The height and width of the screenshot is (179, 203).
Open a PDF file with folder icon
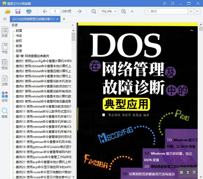click(x=8, y=11)
